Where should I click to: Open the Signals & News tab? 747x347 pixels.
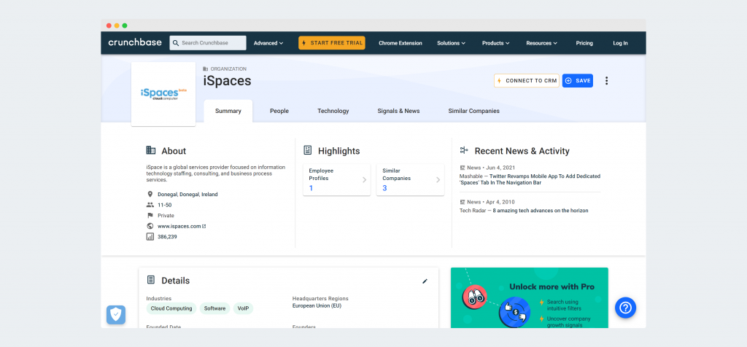[398, 111]
